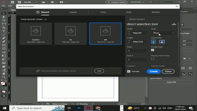Switch to the Web tab
This screenshot has height=111, width=197.
(129, 12)
